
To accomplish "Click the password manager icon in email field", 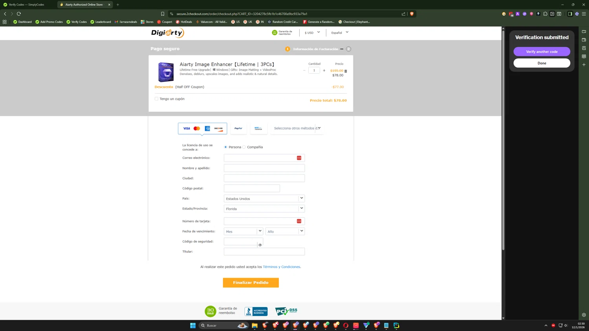I will pos(299,158).
